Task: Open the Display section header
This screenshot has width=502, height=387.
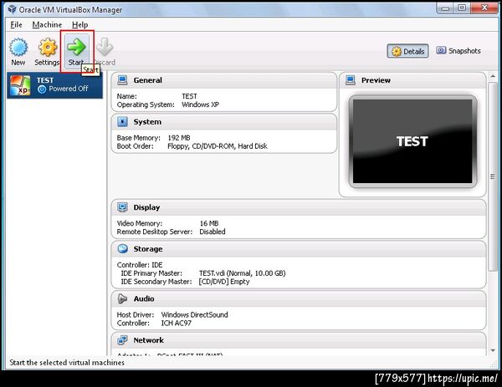Action: (x=299, y=207)
